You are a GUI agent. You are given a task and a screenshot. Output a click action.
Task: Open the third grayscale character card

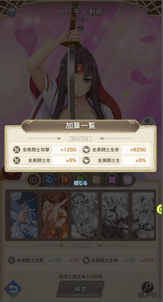tap(85, 215)
